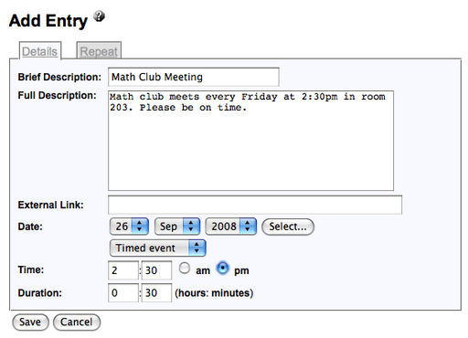Save the calendar entry
The height and width of the screenshot is (338, 468).
coord(30,322)
